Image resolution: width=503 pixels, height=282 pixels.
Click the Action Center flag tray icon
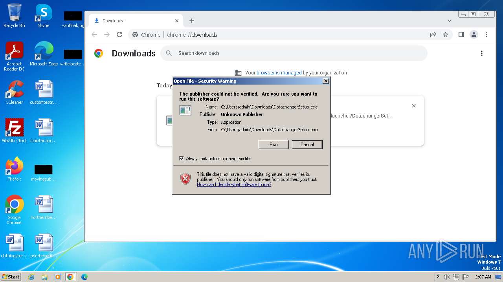pyautogui.click(x=466, y=277)
